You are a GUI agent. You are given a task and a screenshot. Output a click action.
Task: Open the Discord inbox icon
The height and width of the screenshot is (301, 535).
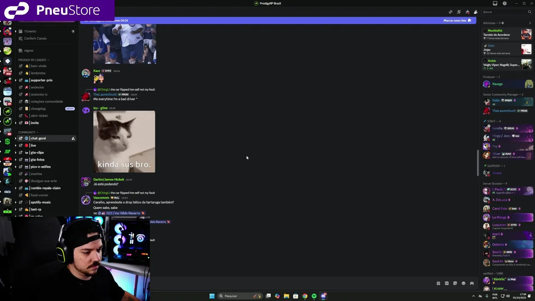pos(495,3)
